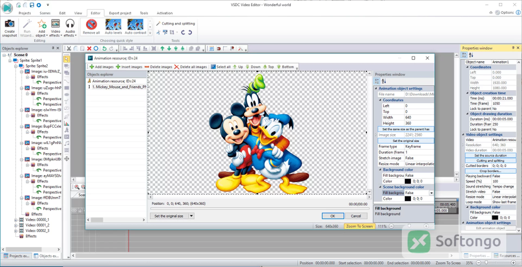This screenshot has width=522, height=267.
Task: Move image to Bottom of list
Action: pyautogui.click(x=285, y=67)
